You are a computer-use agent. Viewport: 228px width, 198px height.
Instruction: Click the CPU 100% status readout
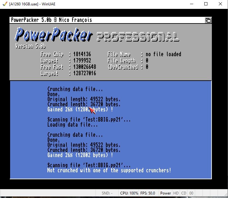tap(129, 193)
